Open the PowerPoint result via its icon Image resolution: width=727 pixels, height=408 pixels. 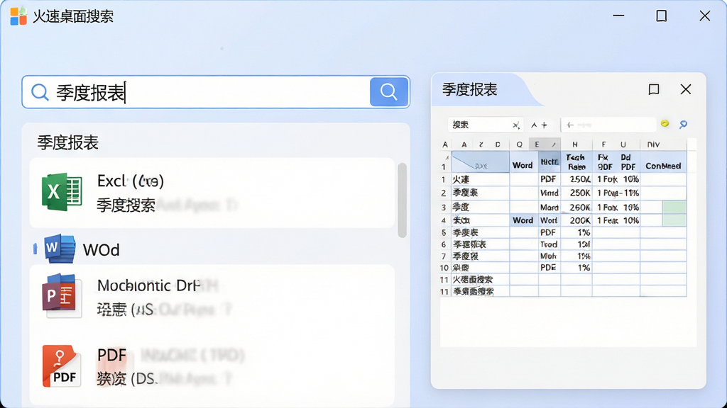[62, 296]
